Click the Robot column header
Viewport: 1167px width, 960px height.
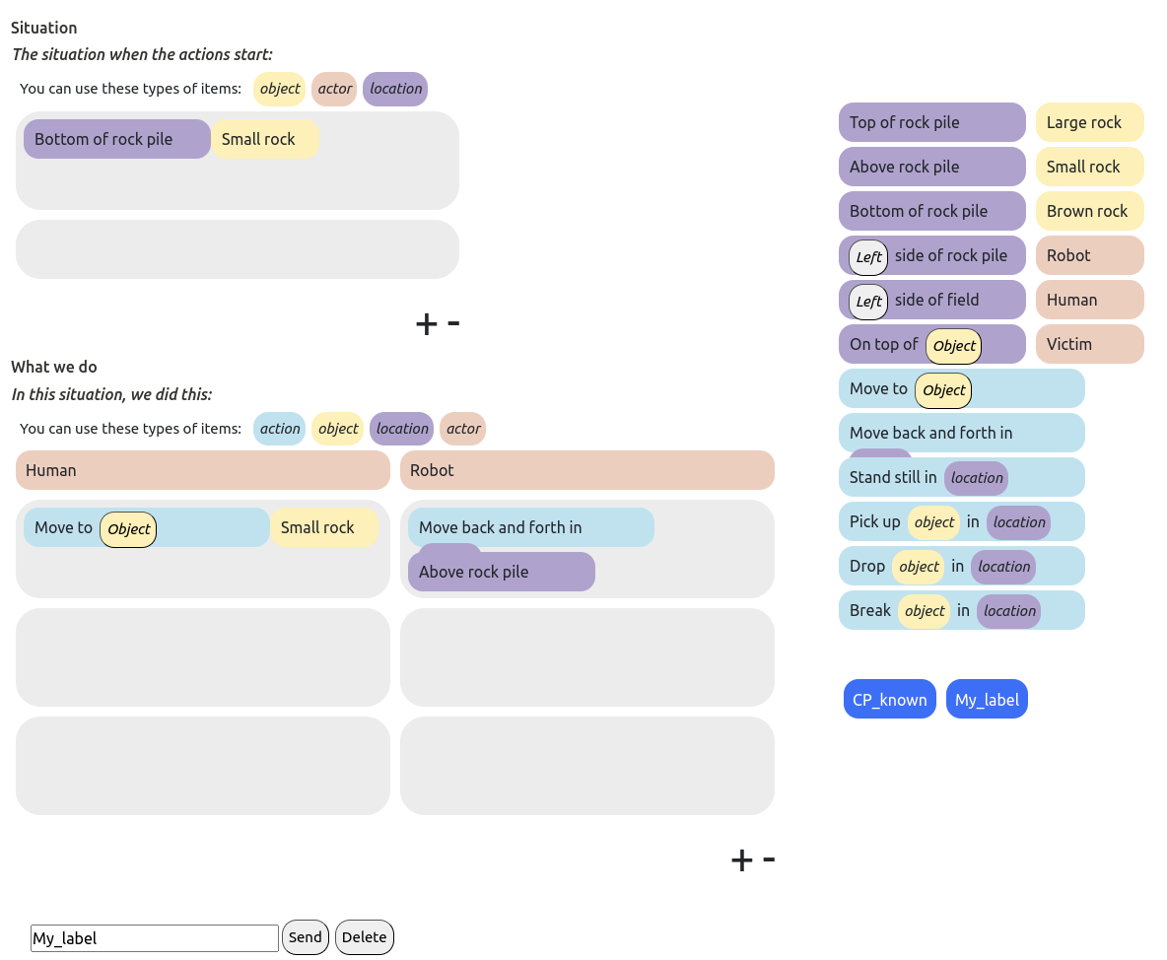click(x=587, y=469)
